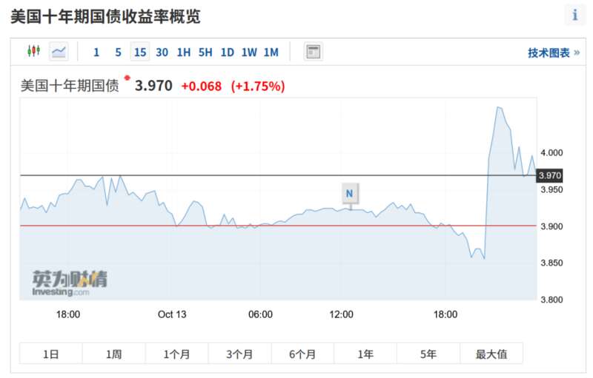Set interval to 1D
593x378 pixels.
(228, 52)
